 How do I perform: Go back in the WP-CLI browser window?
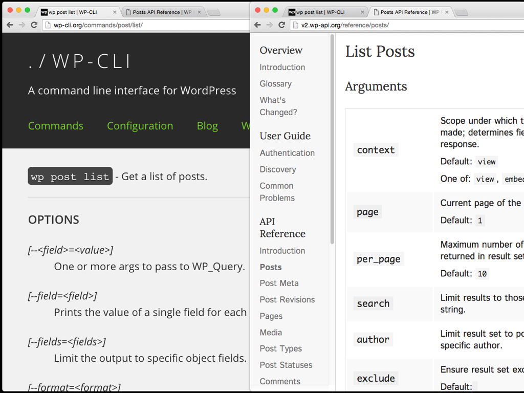point(10,25)
